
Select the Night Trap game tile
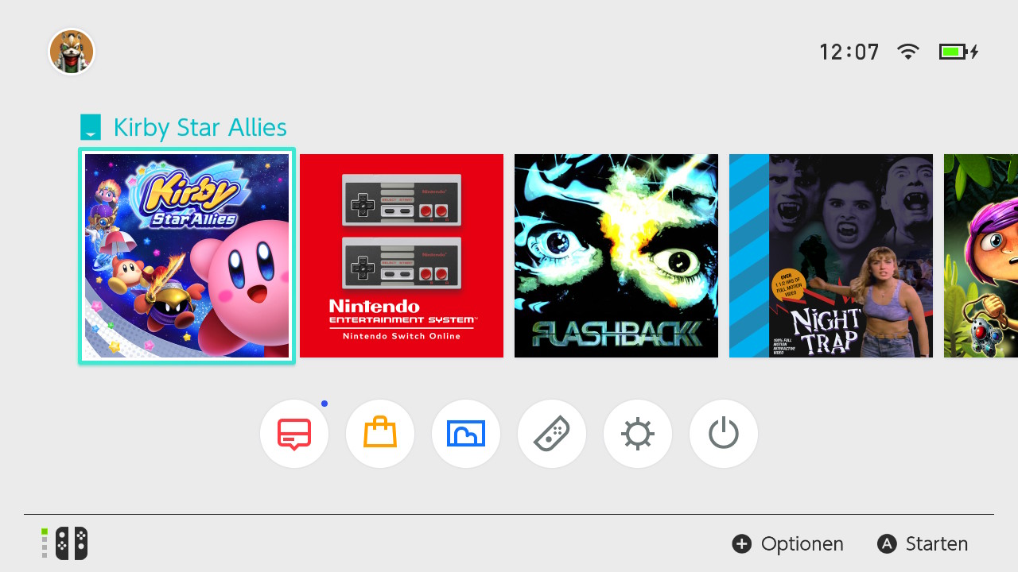(x=831, y=256)
